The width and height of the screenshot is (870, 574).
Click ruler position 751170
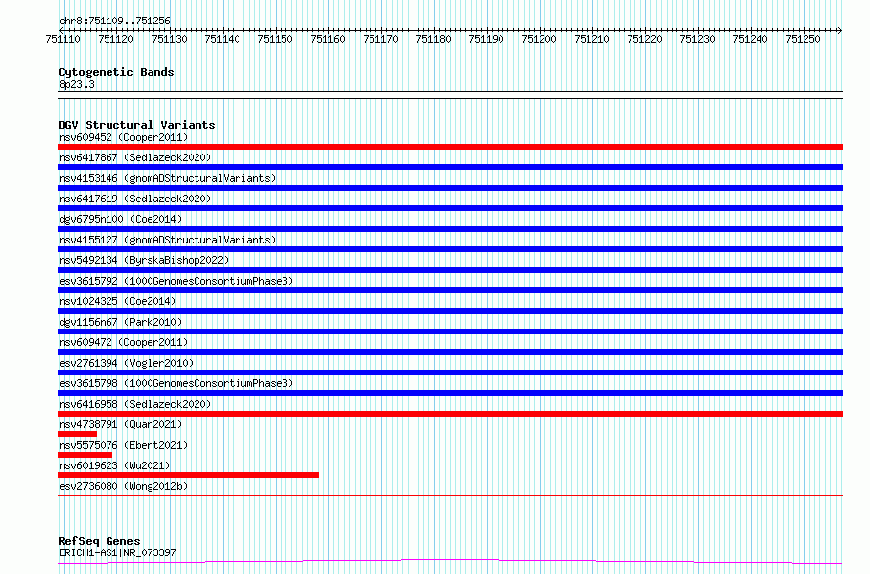(380, 39)
